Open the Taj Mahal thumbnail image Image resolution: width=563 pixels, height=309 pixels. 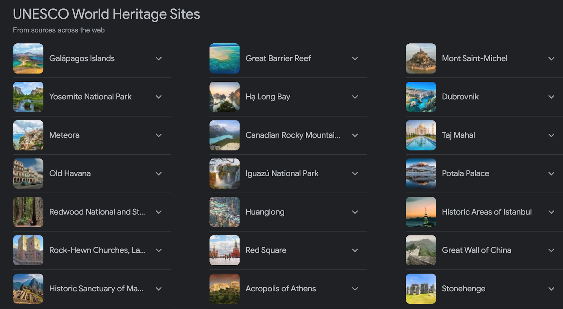click(x=421, y=135)
